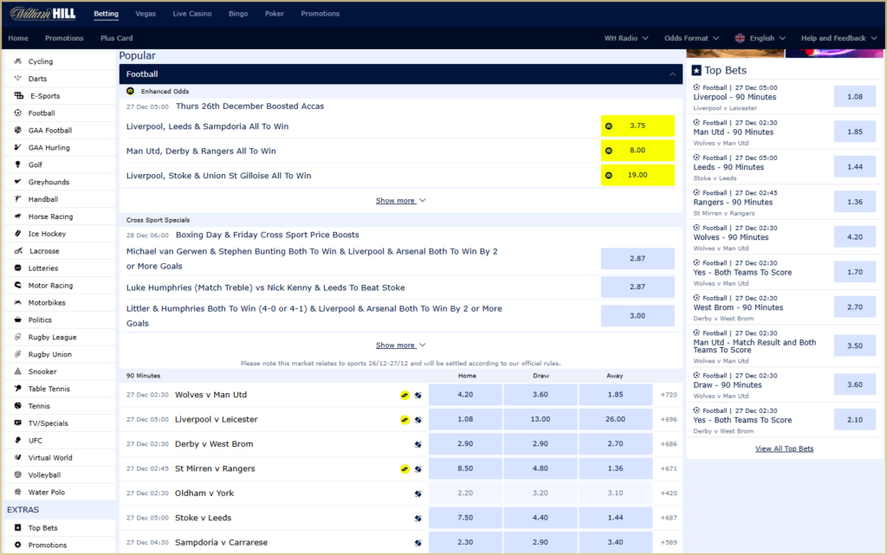Select the Lacrosse sport icon

19,251
